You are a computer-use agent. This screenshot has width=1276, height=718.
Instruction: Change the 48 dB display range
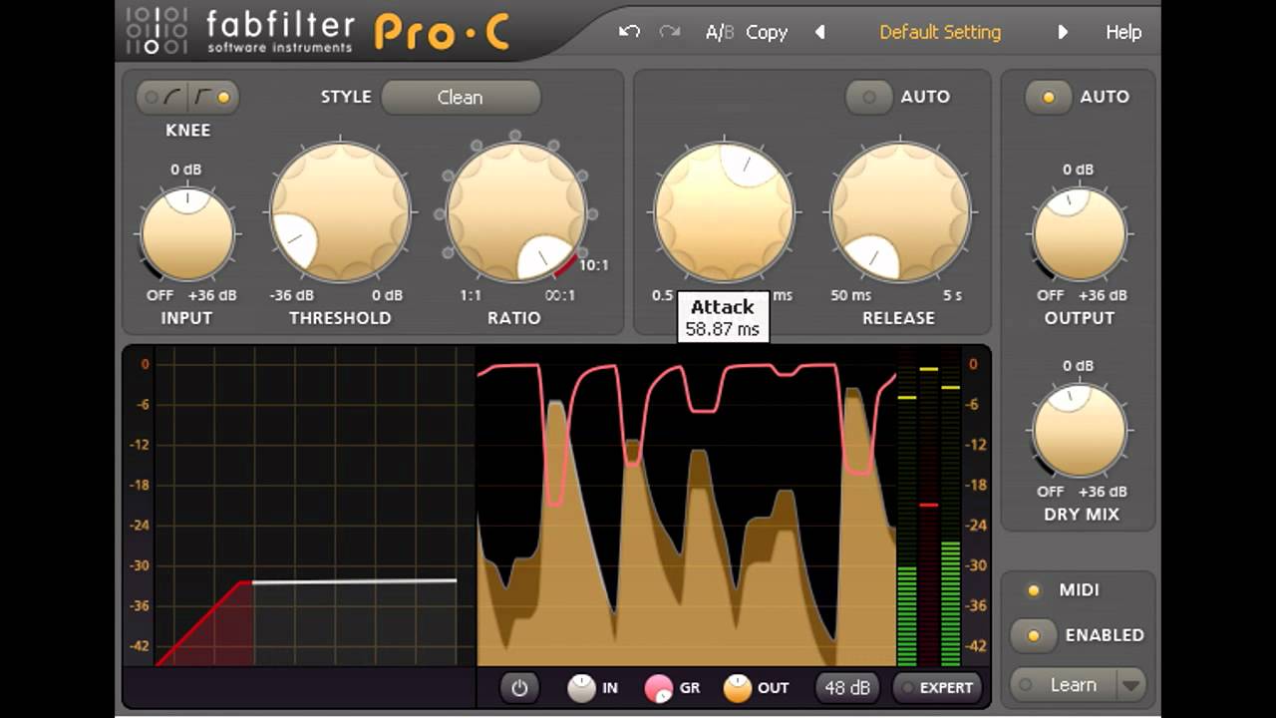click(848, 687)
